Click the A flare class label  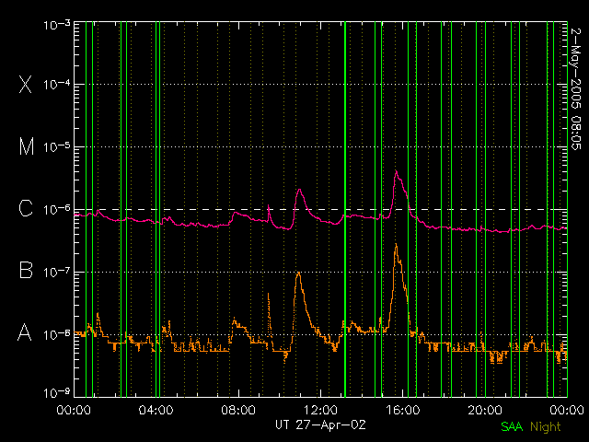[25, 332]
